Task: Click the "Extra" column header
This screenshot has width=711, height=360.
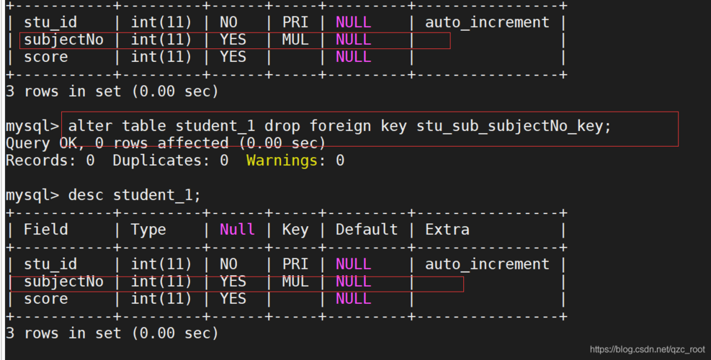Action: pos(447,230)
